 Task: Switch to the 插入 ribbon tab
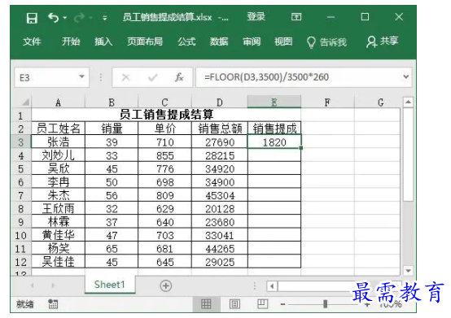[x=103, y=41]
